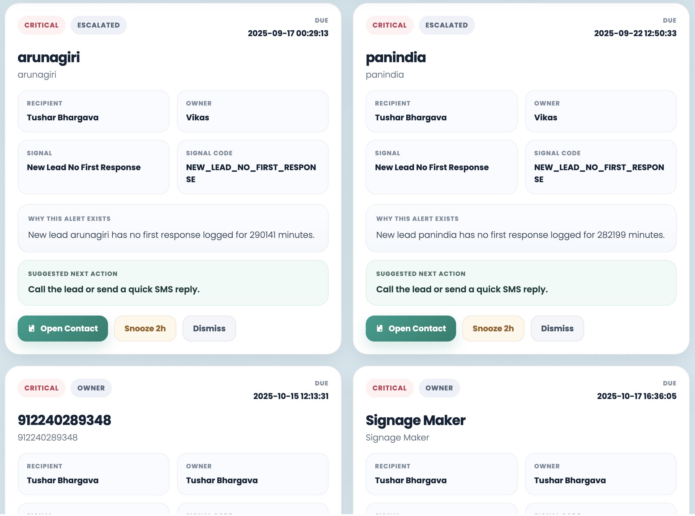Click OWNER badge on 912240289348 card

[91, 388]
